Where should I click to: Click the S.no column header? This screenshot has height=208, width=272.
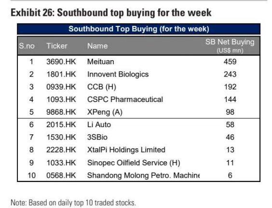click(27, 46)
